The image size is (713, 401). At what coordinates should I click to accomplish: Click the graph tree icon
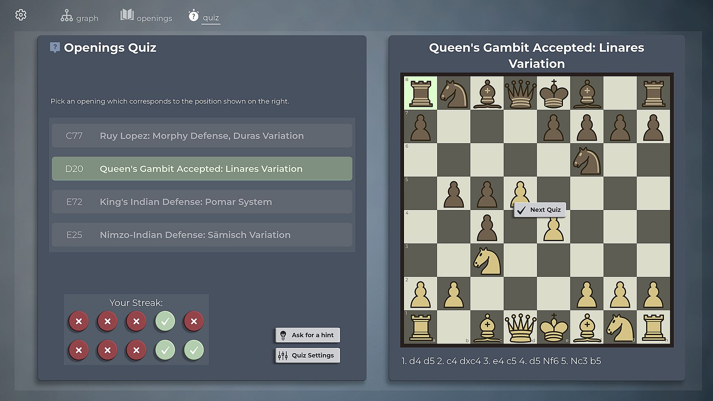66,16
